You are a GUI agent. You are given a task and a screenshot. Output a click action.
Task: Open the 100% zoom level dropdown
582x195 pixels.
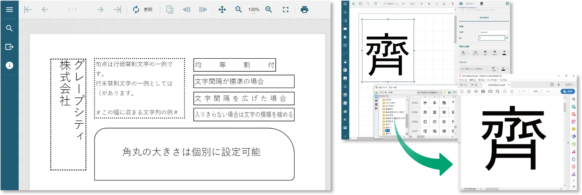click(x=254, y=10)
